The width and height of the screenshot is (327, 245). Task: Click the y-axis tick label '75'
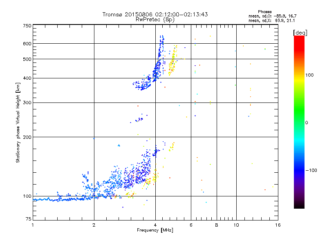[29, 219]
